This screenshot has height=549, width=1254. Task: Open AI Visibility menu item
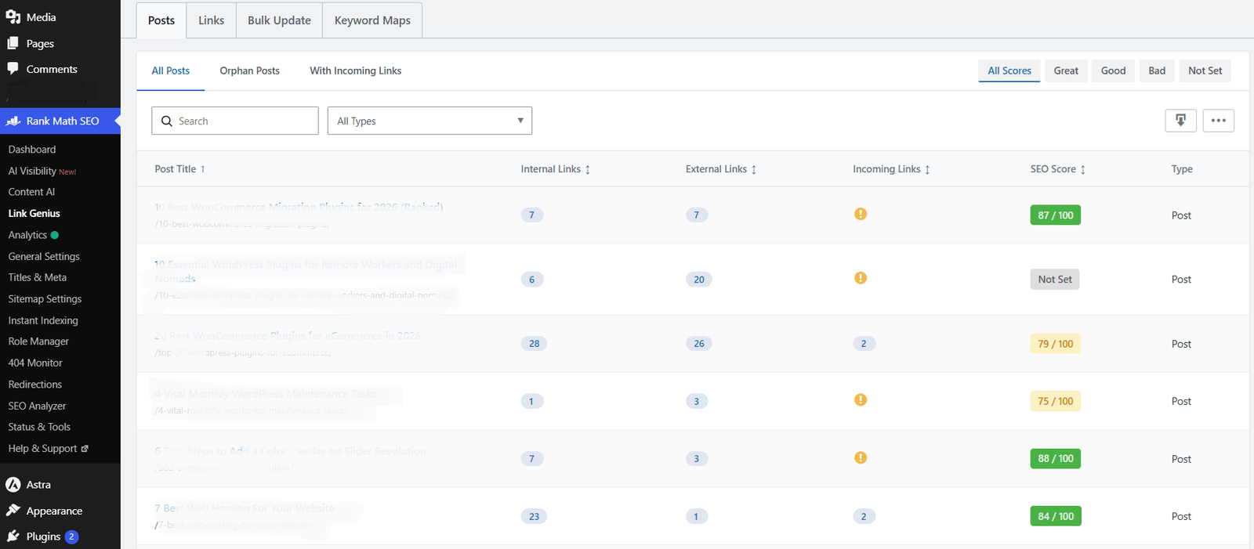[42, 171]
